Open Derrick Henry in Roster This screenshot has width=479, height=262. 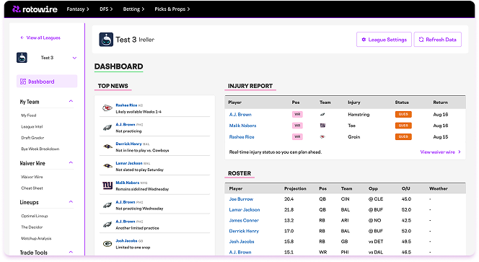pyautogui.click(x=244, y=231)
